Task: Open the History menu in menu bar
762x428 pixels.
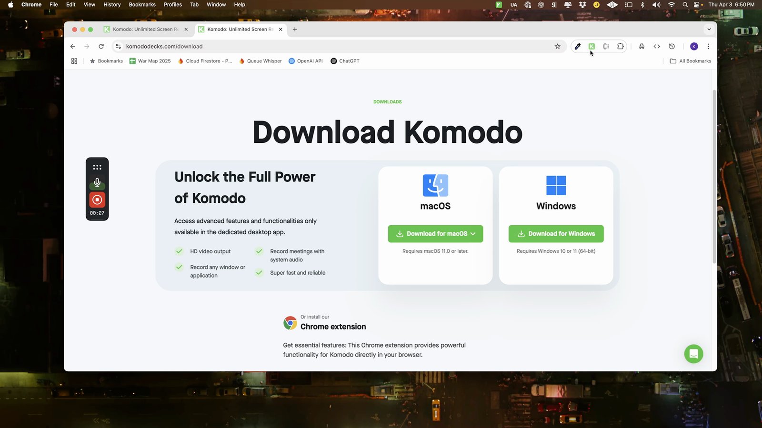Action: point(112,5)
